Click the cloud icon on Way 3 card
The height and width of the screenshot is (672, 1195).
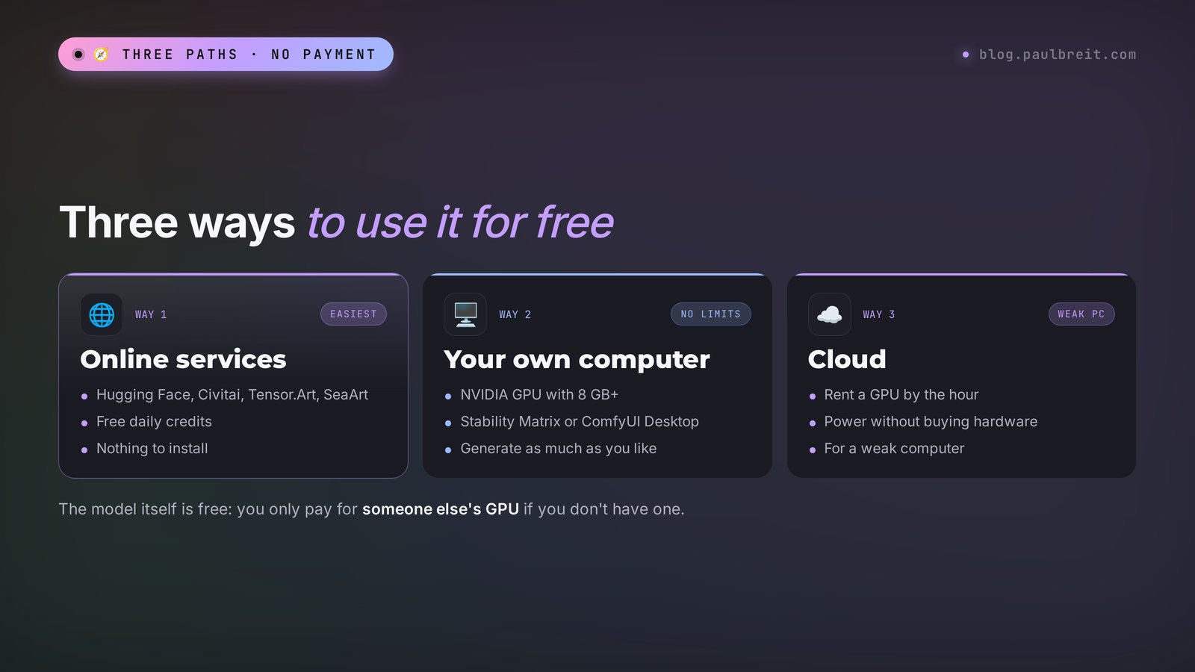[x=829, y=314]
